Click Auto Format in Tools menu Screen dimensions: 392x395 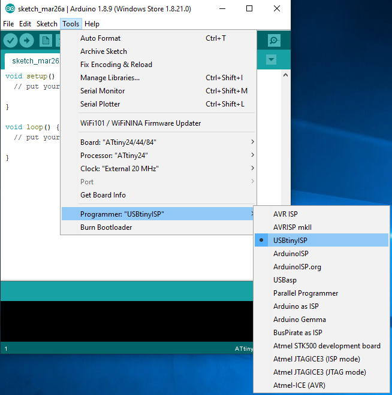coord(158,38)
